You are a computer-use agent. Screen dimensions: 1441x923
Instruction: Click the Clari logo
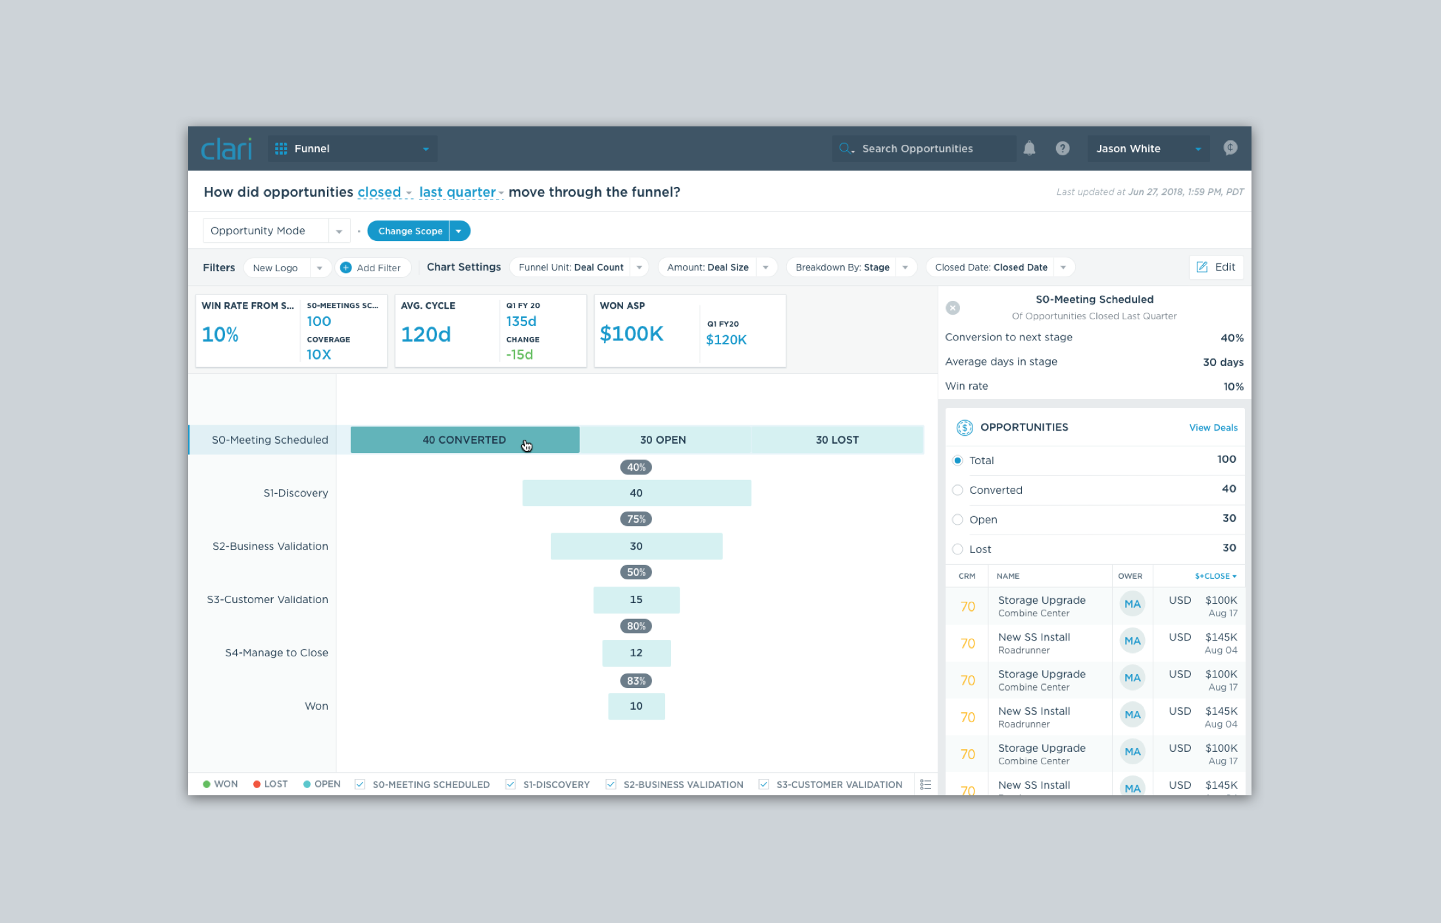point(226,149)
